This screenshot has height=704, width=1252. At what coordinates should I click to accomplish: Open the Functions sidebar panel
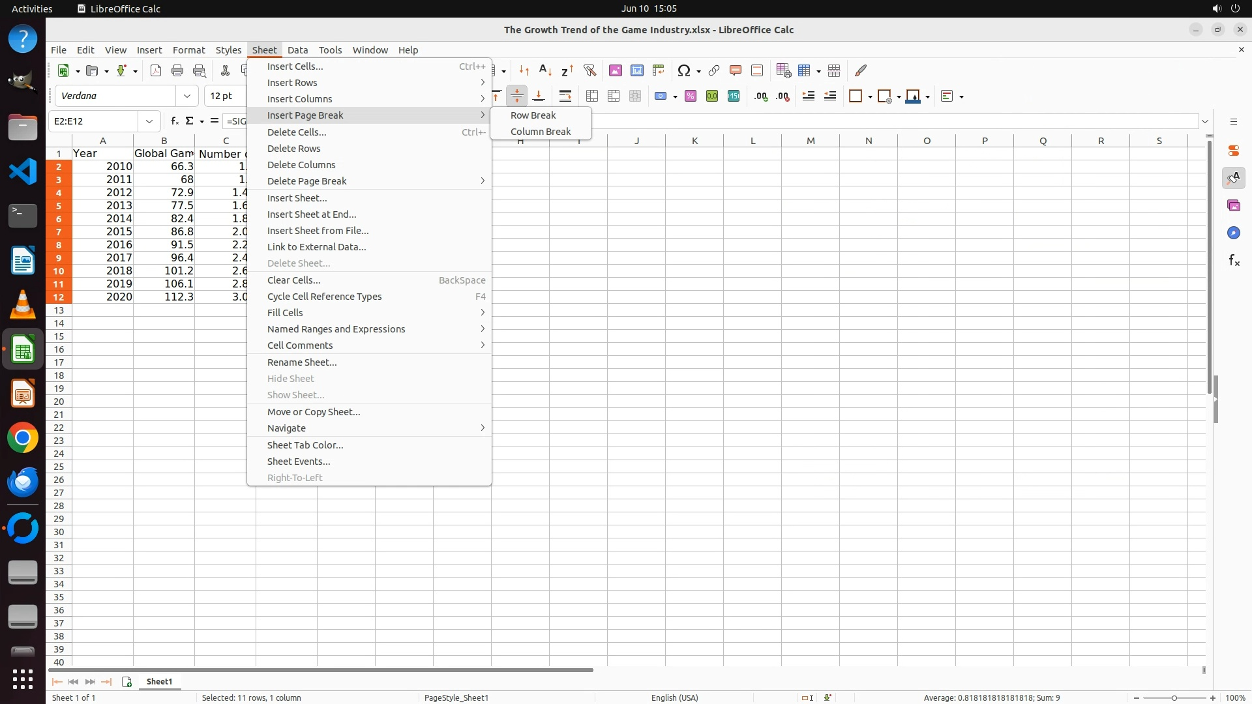[x=1234, y=261]
